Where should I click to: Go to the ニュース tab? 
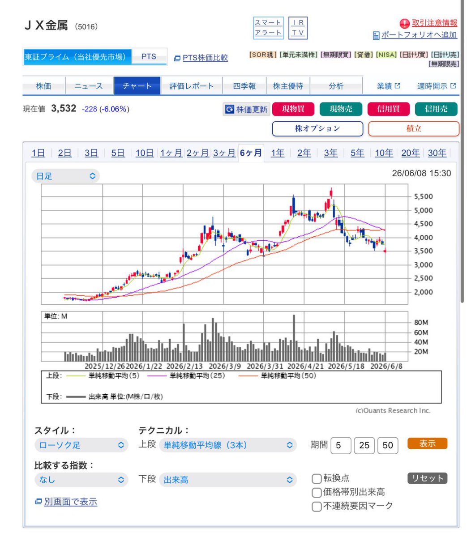[89, 86]
